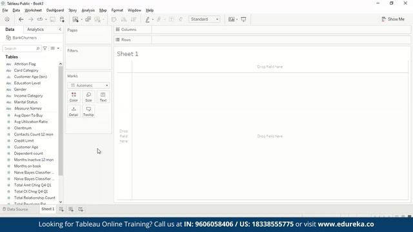Click the Redo forward arrow
413x232 pixels.
[x=30, y=19]
